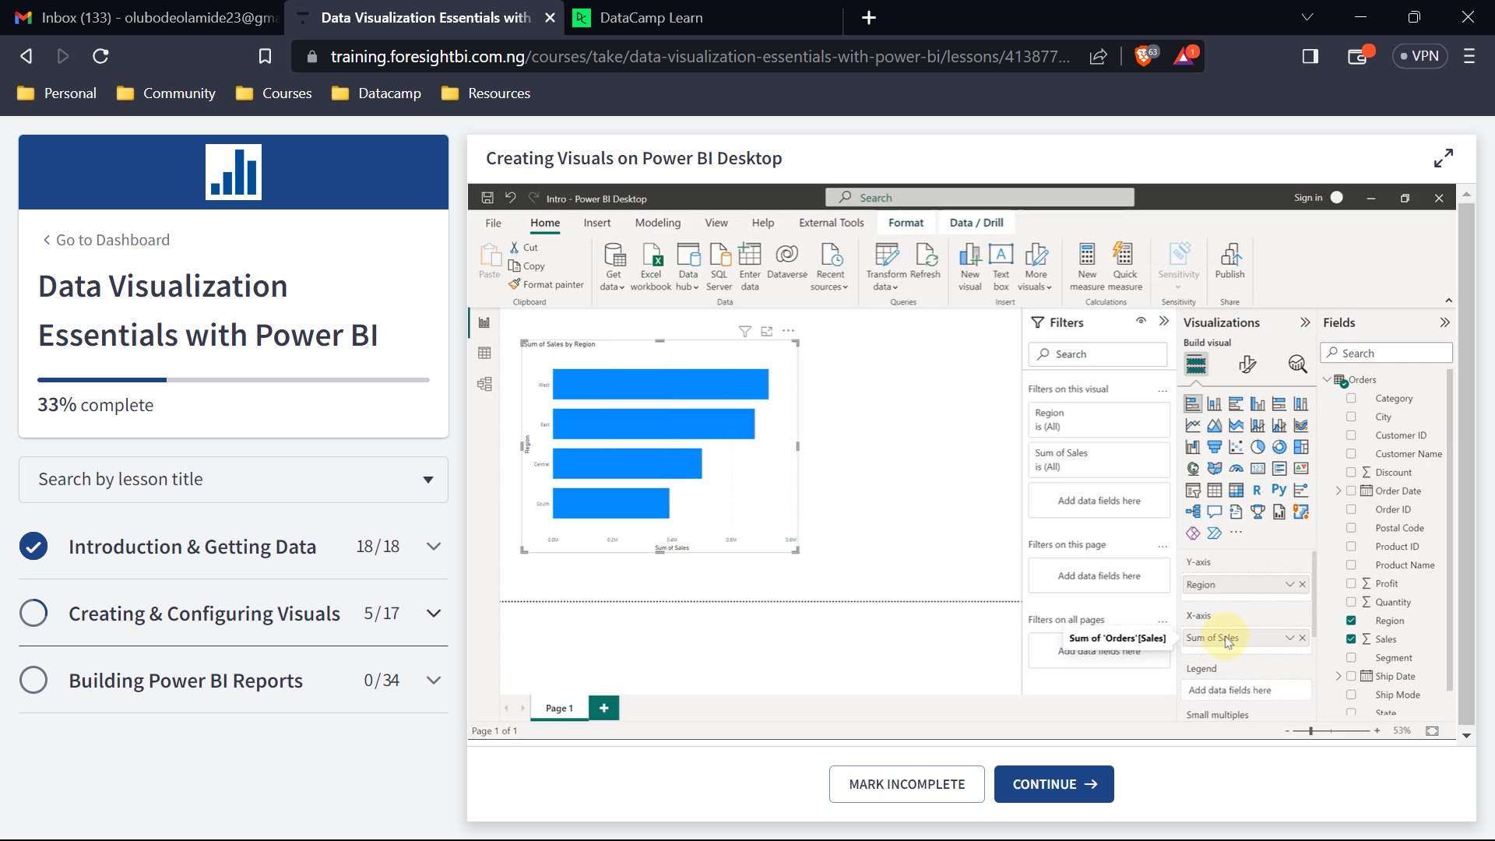Click the Python visual icon
The height and width of the screenshot is (841, 1495).
point(1279,490)
